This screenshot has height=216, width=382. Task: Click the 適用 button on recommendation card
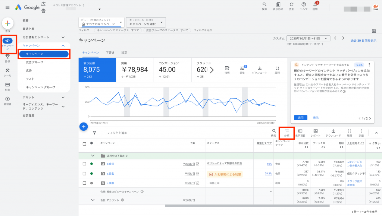(x=300, y=118)
